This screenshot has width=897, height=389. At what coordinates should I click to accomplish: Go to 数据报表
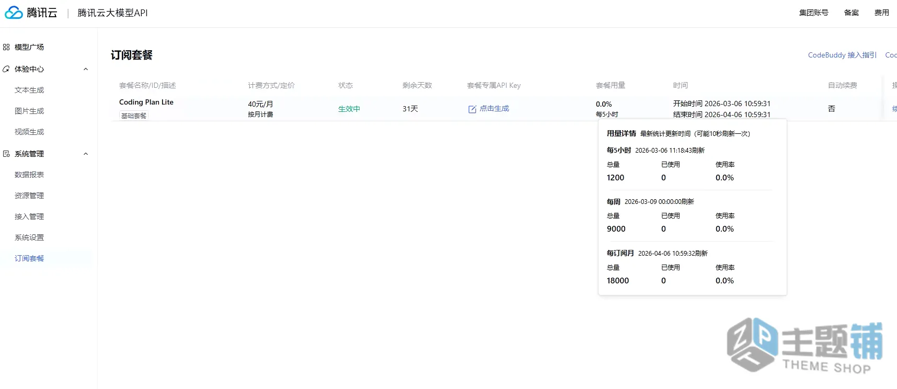point(29,175)
